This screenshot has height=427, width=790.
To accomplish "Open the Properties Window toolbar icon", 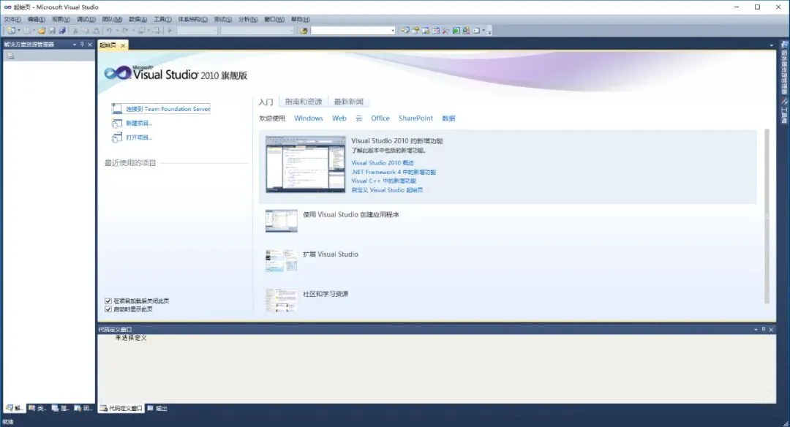I will tap(415, 30).
